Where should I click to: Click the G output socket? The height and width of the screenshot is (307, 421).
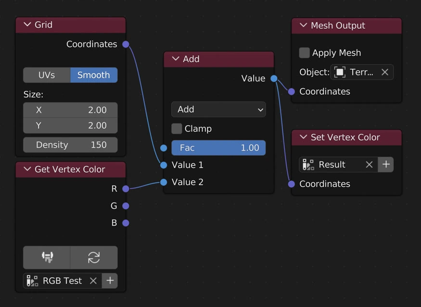126,206
